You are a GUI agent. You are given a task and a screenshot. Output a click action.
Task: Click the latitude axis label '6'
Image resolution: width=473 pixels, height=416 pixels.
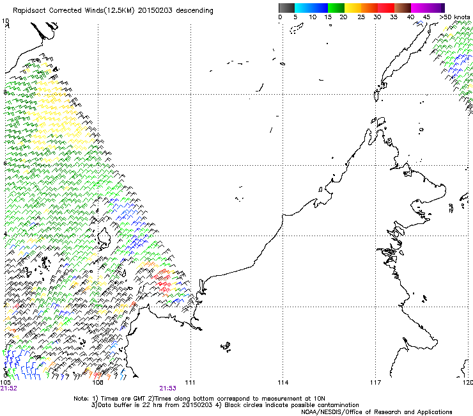coord(5,163)
